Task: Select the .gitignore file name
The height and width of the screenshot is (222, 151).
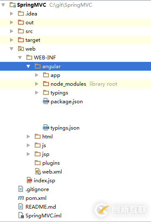Action: click(x=37, y=189)
